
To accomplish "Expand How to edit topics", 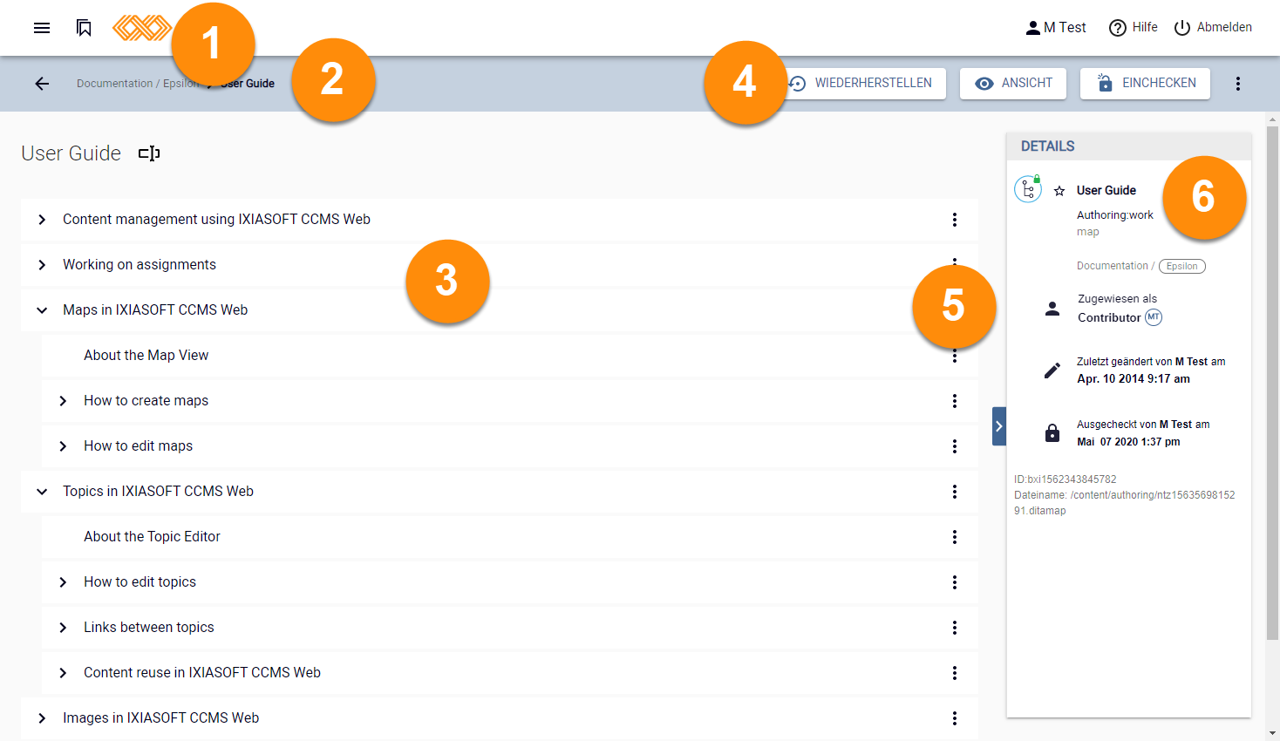I will coord(63,582).
